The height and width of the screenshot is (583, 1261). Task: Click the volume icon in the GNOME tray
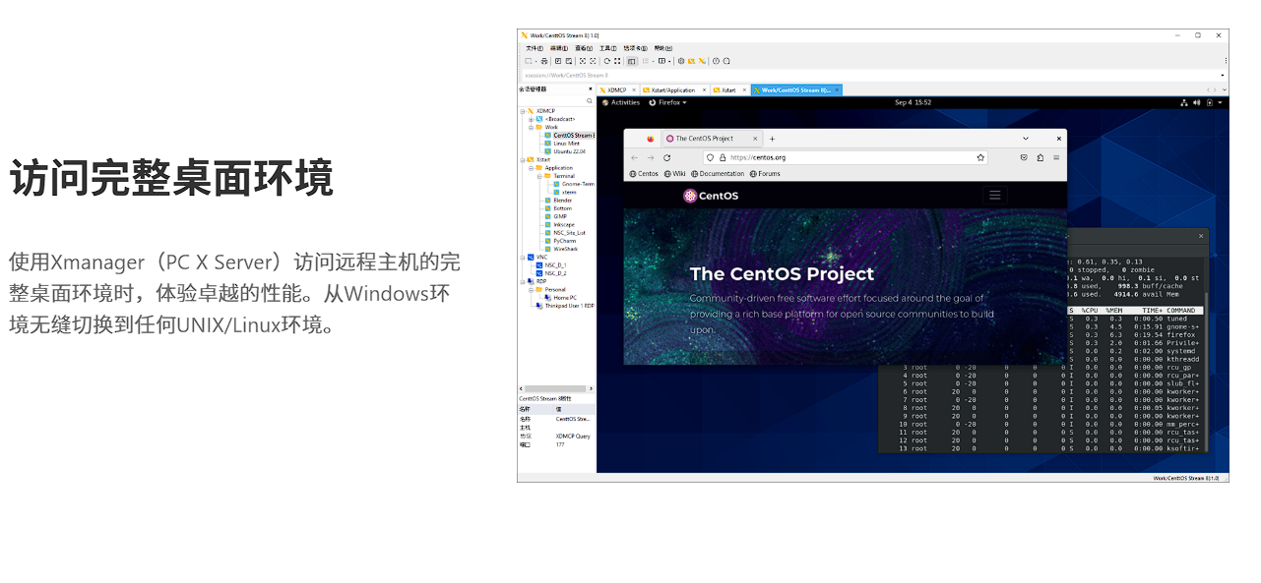point(1198,102)
